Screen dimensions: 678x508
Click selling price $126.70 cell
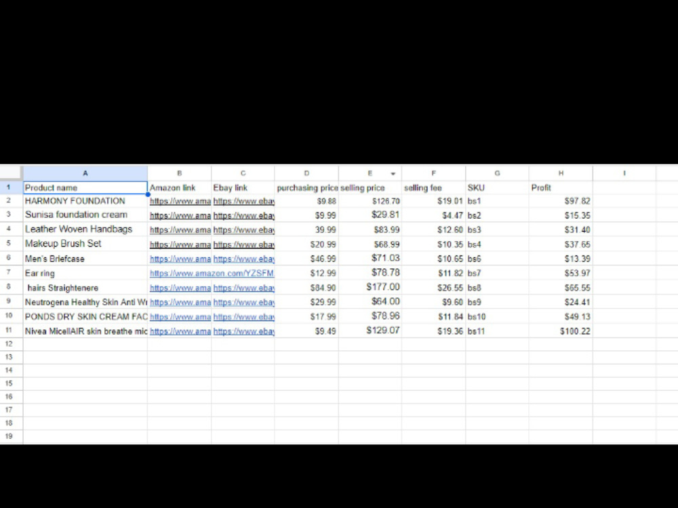370,201
